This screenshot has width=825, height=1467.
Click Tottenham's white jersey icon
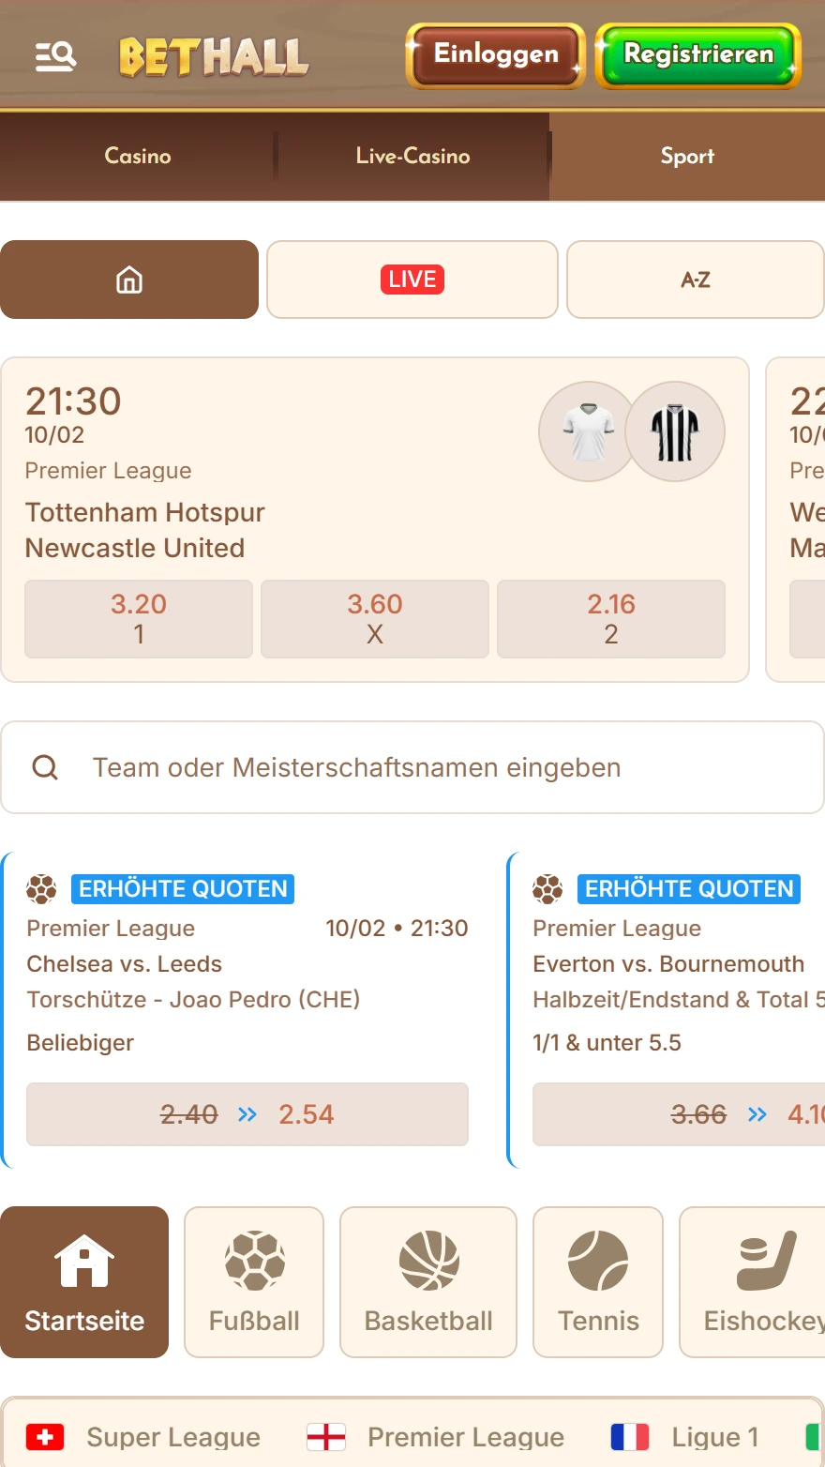point(587,431)
